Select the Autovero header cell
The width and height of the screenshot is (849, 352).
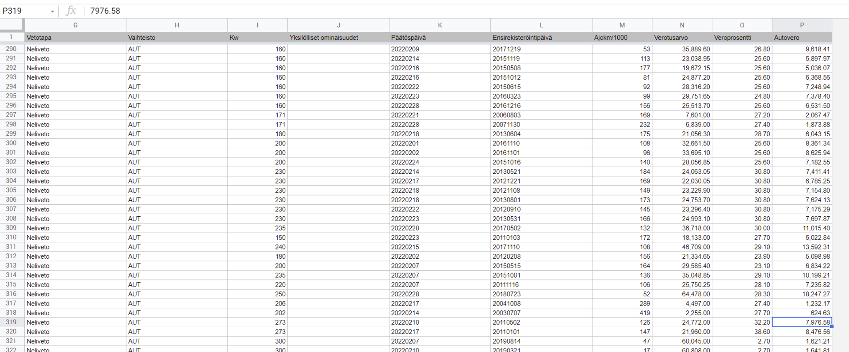[x=802, y=38]
